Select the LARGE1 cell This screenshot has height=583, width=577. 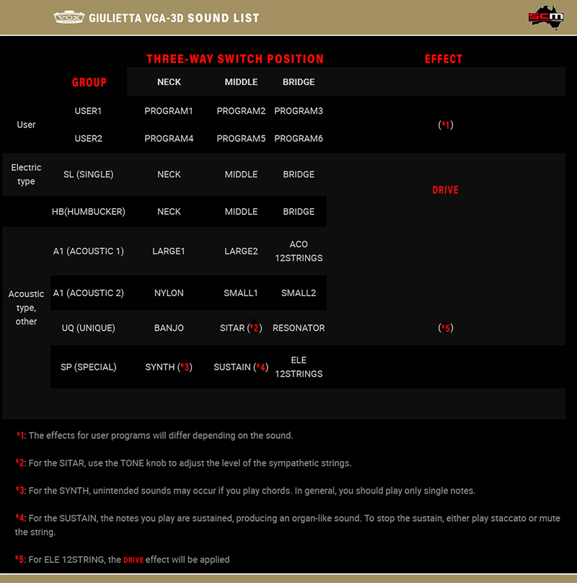coord(169,252)
